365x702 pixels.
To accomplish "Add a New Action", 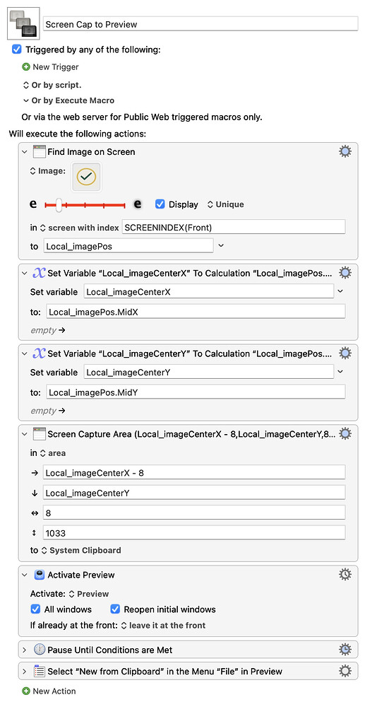I will (x=49, y=691).
